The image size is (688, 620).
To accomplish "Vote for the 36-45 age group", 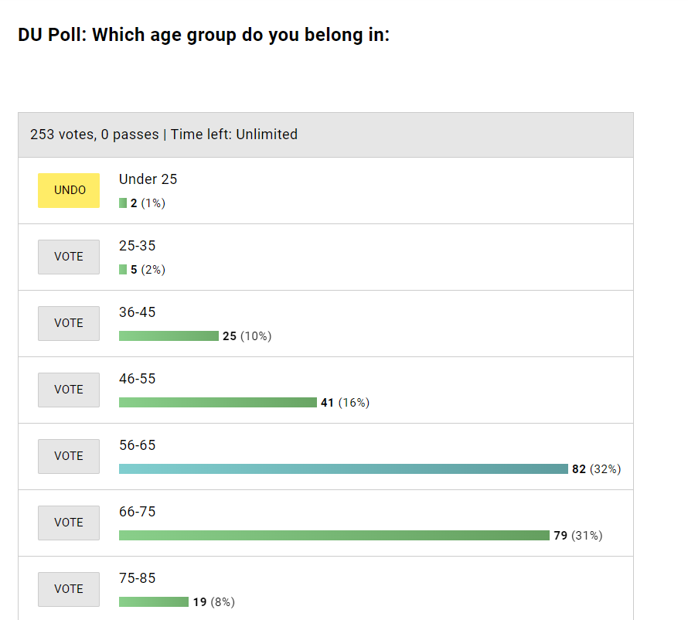I will [x=69, y=323].
